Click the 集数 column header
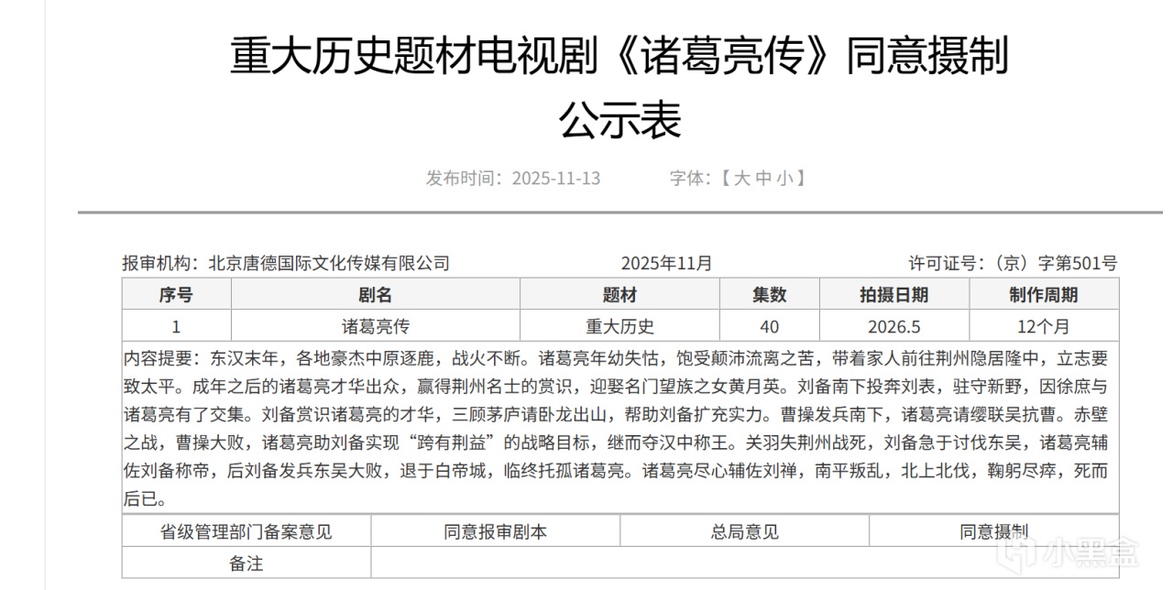 [x=770, y=295]
